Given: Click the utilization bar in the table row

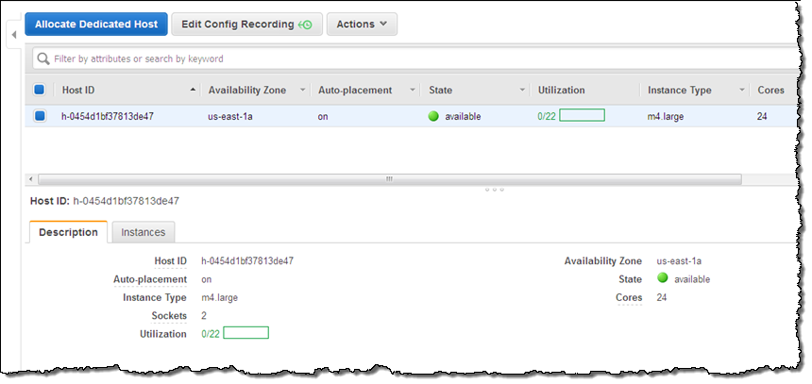Looking at the screenshot, I should point(582,116).
